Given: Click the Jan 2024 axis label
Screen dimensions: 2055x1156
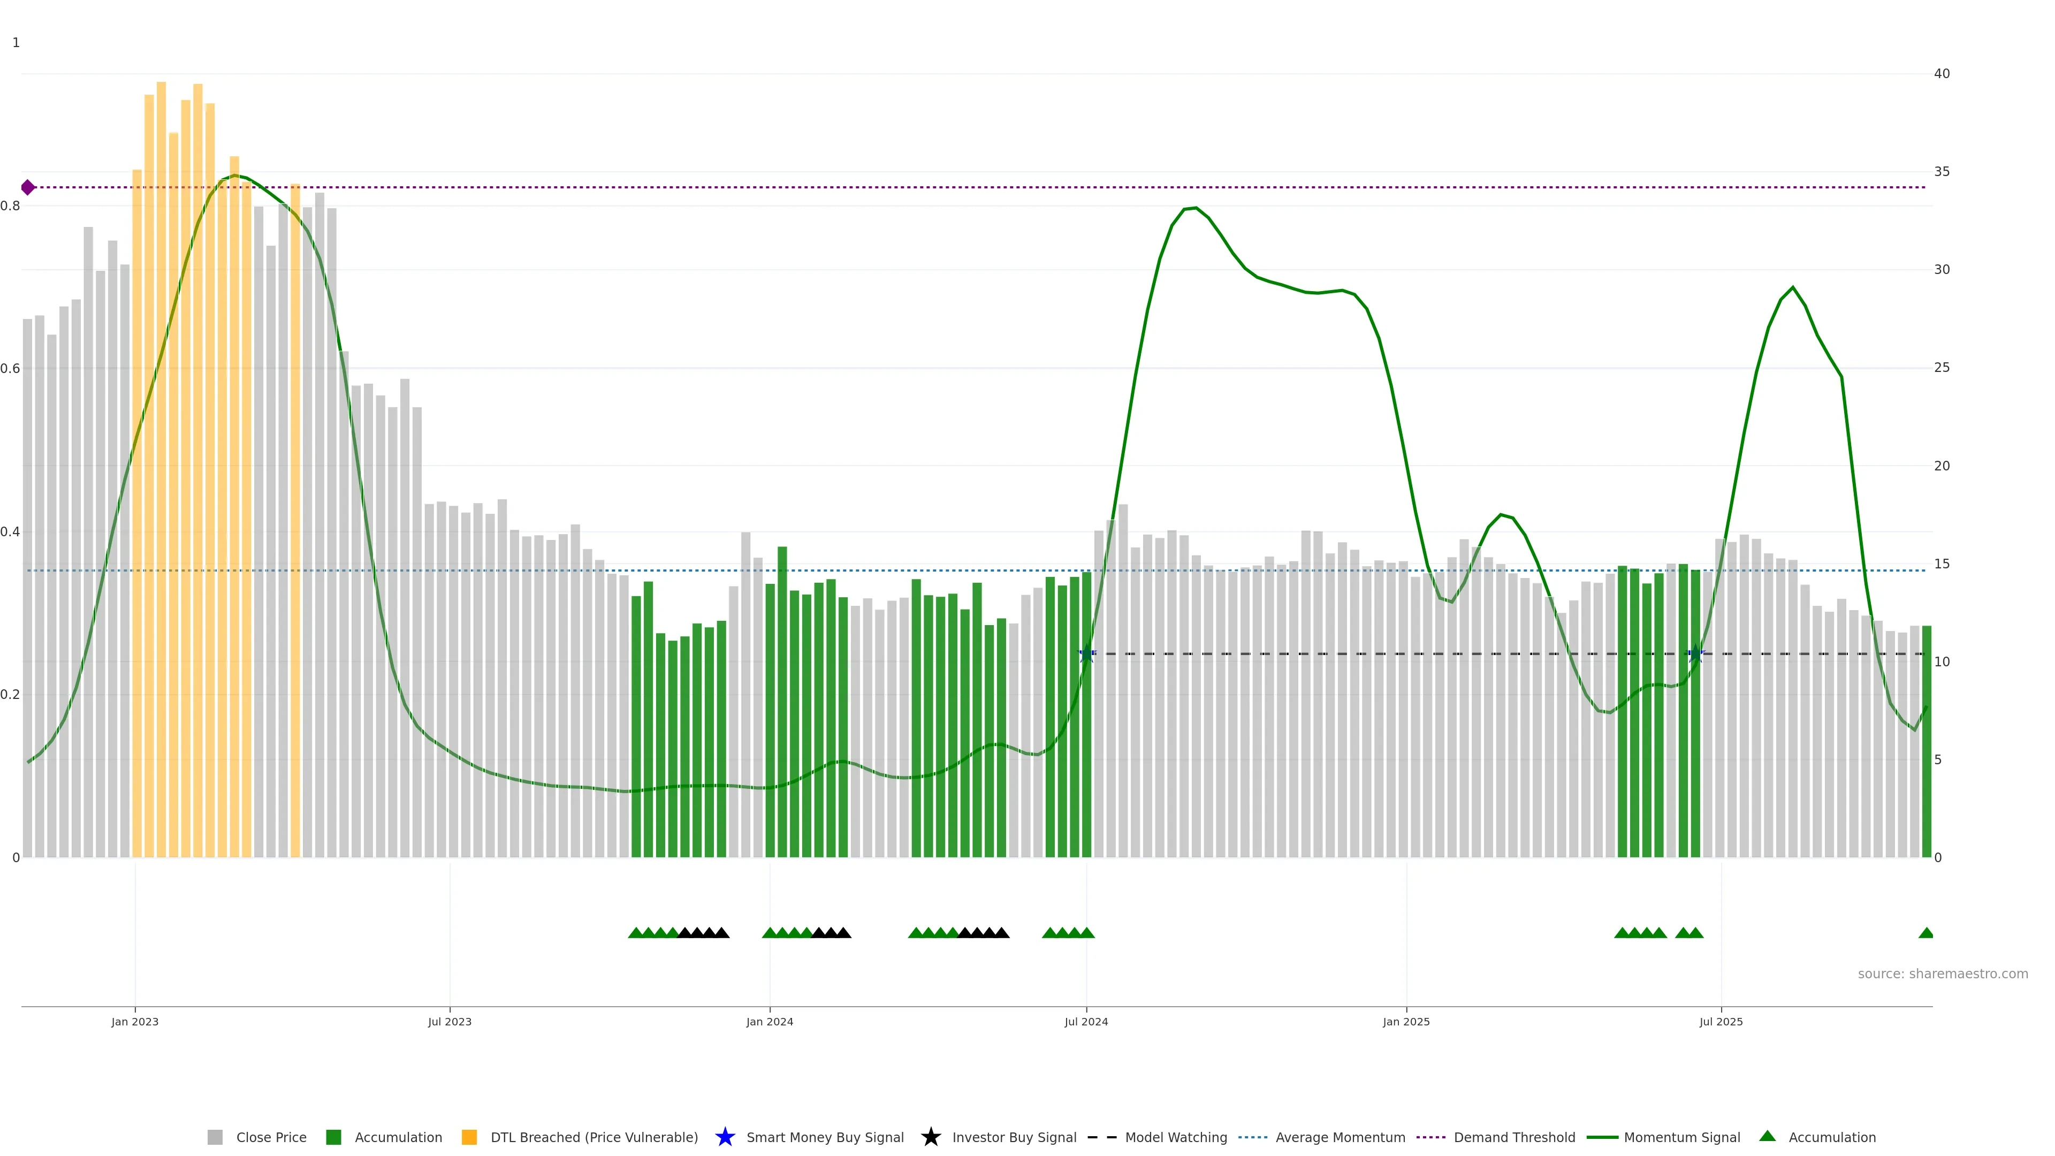Looking at the screenshot, I should (769, 1021).
